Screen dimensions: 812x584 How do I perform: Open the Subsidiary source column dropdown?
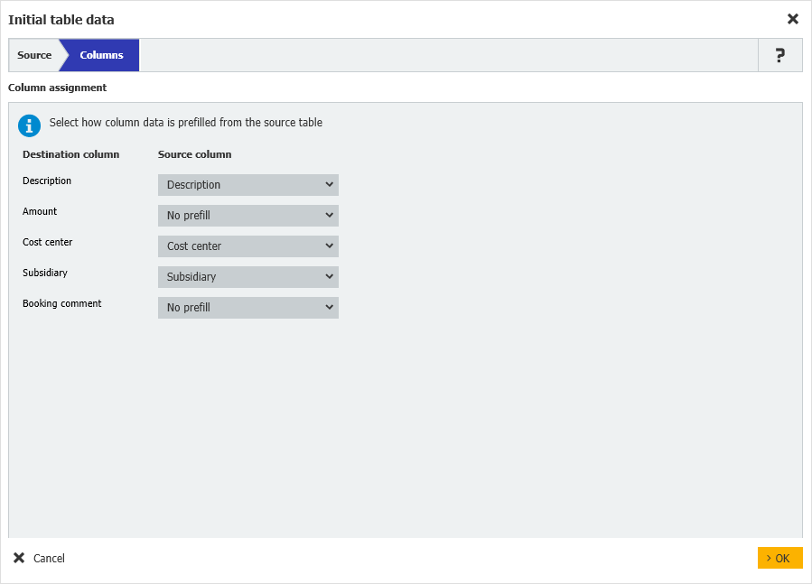coord(247,276)
